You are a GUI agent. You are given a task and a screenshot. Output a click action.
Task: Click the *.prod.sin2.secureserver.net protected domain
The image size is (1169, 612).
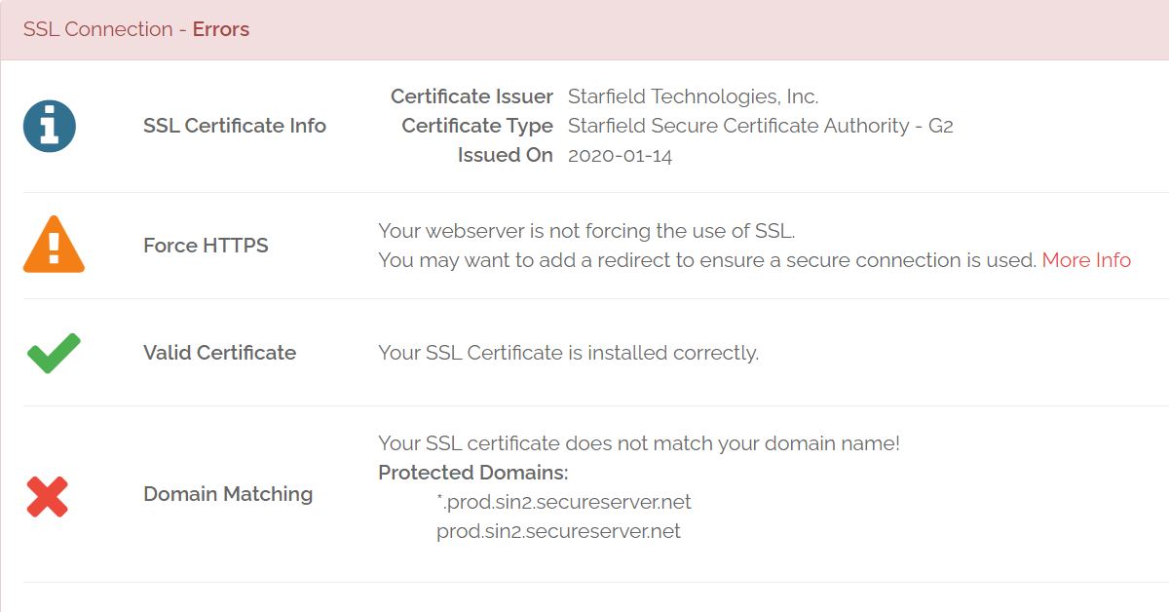(563, 502)
